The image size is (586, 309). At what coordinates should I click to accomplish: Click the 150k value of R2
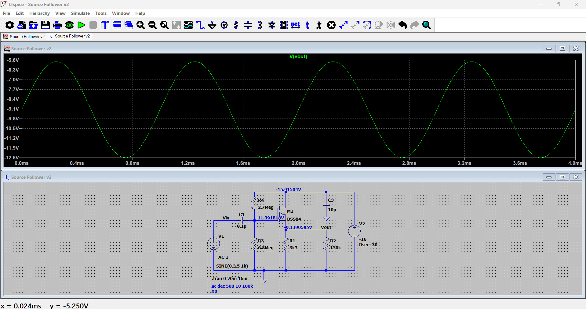point(335,248)
